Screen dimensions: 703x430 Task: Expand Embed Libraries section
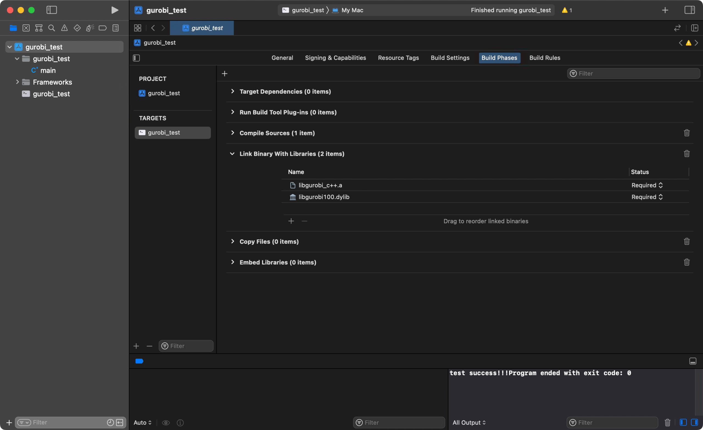(x=233, y=262)
